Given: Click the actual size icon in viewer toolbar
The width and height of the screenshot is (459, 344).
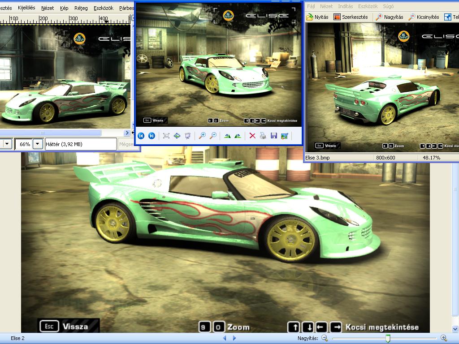Looking at the screenshot, I should 177,136.
